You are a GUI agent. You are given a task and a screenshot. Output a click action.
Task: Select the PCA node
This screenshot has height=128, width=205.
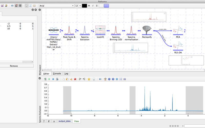pos(178,30)
